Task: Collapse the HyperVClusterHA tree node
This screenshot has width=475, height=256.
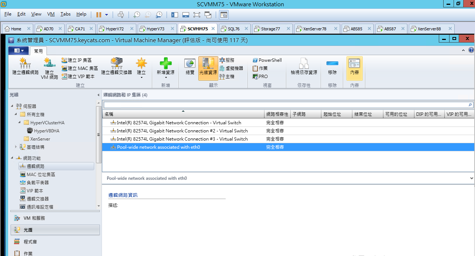Action: (20, 122)
